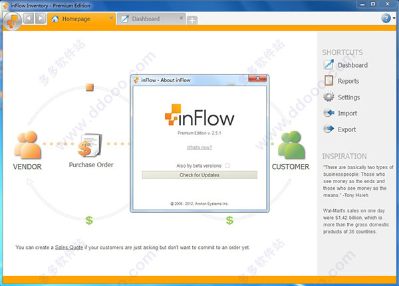Minimize the inFlow Inventory window
This screenshot has height=286, width=399.
coord(362,5)
